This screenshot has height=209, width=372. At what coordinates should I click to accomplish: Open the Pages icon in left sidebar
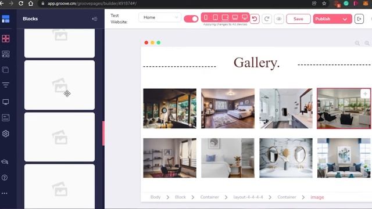[5, 70]
